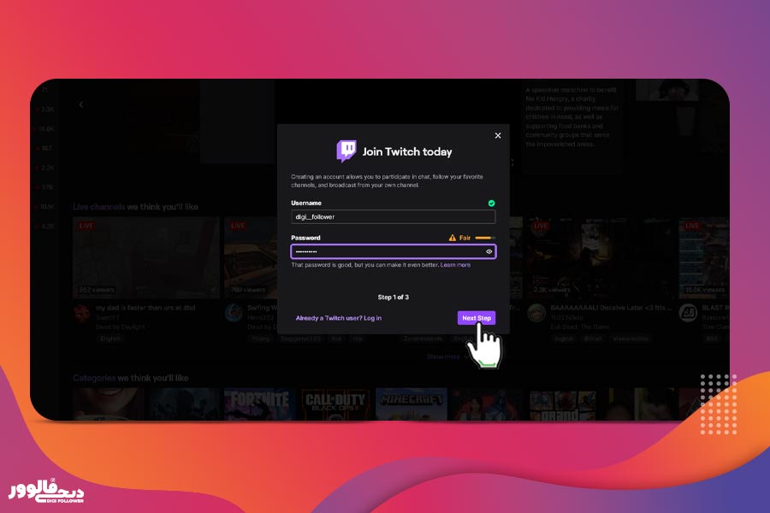Select the sidebar channel with 10.1K viewers
The height and width of the screenshot is (513, 770).
tap(45, 207)
